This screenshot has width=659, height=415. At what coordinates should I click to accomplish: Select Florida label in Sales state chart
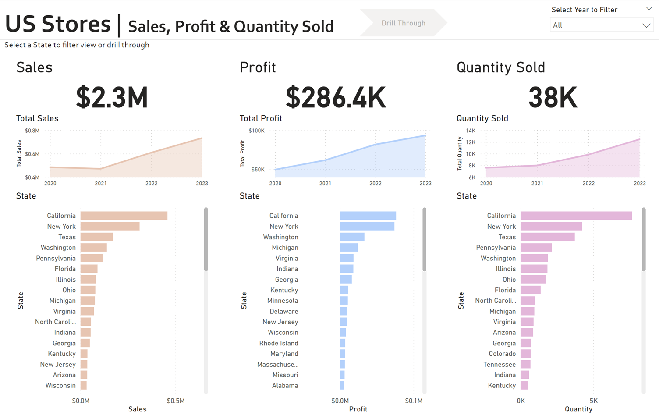tap(65, 269)
